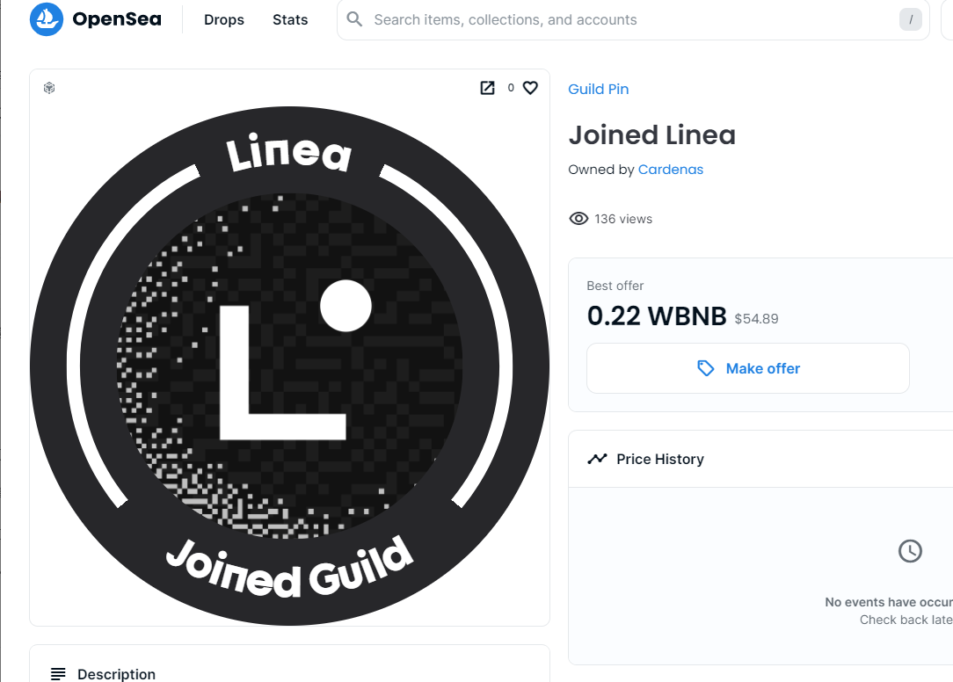
Task: Click the eye views icon
Action: [578, 219]
